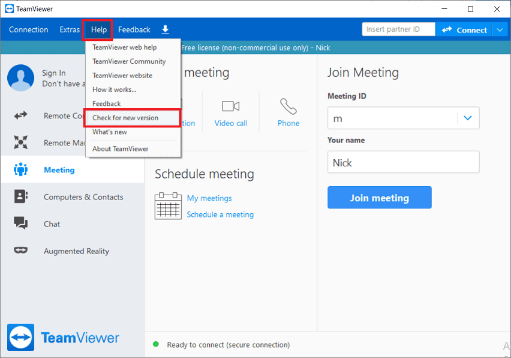Select TeamViewer Community menu entry
The width and height of the screenshot is (511, 358).
[133, 61]
